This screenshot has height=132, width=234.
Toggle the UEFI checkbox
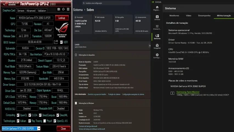click(x=61, y=42)
